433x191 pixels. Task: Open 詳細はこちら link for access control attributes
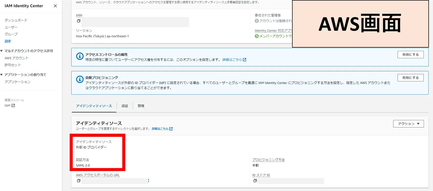(x=234, y=60)
